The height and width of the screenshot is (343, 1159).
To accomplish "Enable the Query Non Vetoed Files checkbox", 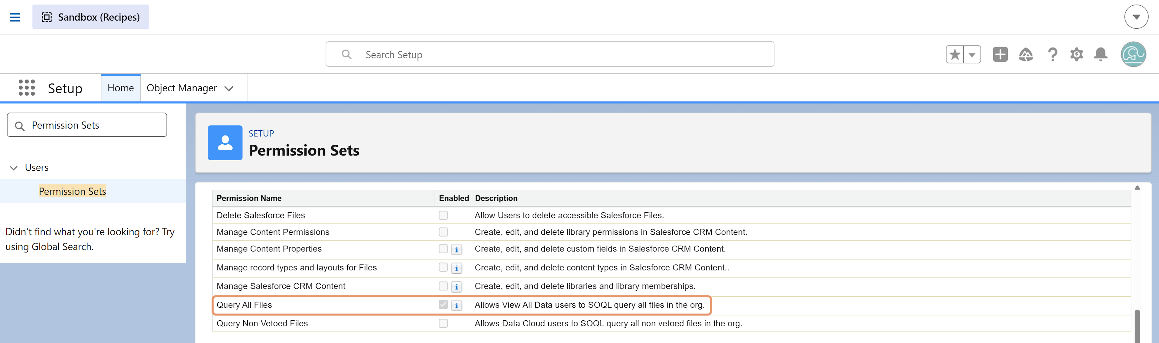I will [x=443, y=324].
